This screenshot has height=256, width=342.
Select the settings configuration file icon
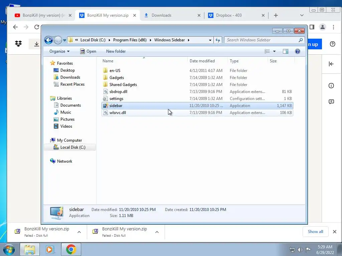(105, 99)
